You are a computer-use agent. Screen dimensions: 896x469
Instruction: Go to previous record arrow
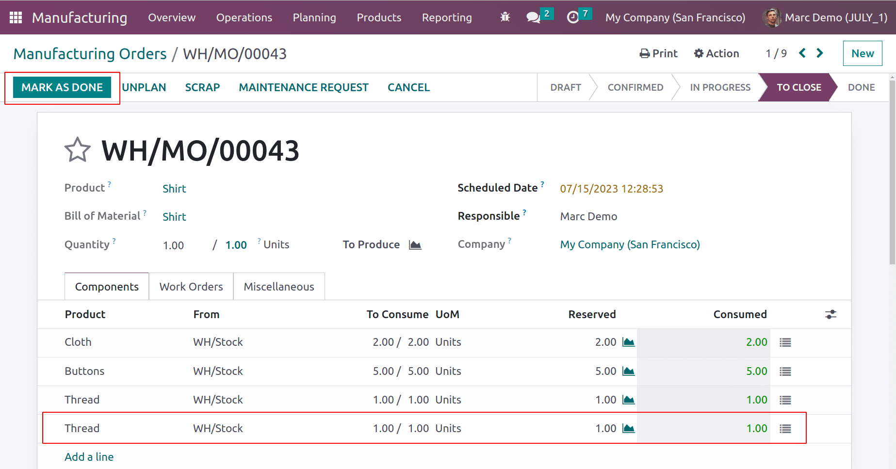802,53
